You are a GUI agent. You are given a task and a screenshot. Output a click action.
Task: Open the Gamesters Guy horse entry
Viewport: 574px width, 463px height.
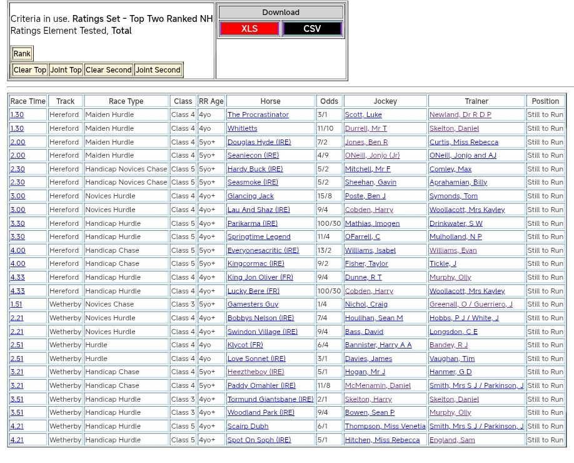[253, 305]
